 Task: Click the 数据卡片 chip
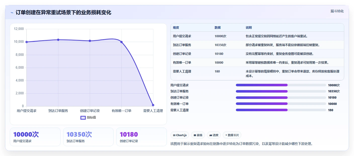tap(232, 135)
